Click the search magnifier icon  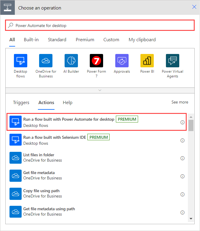tap(11, 25)
